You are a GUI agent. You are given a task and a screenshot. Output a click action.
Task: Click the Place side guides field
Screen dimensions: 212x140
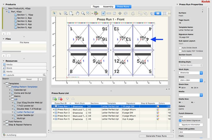coord(191,132)
